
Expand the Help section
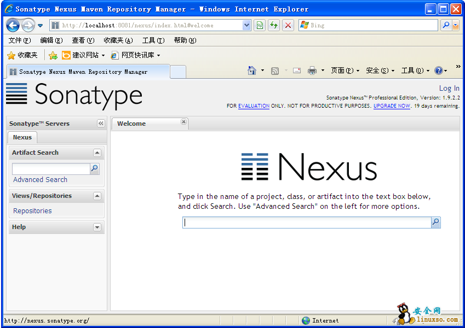pos(97,227)
